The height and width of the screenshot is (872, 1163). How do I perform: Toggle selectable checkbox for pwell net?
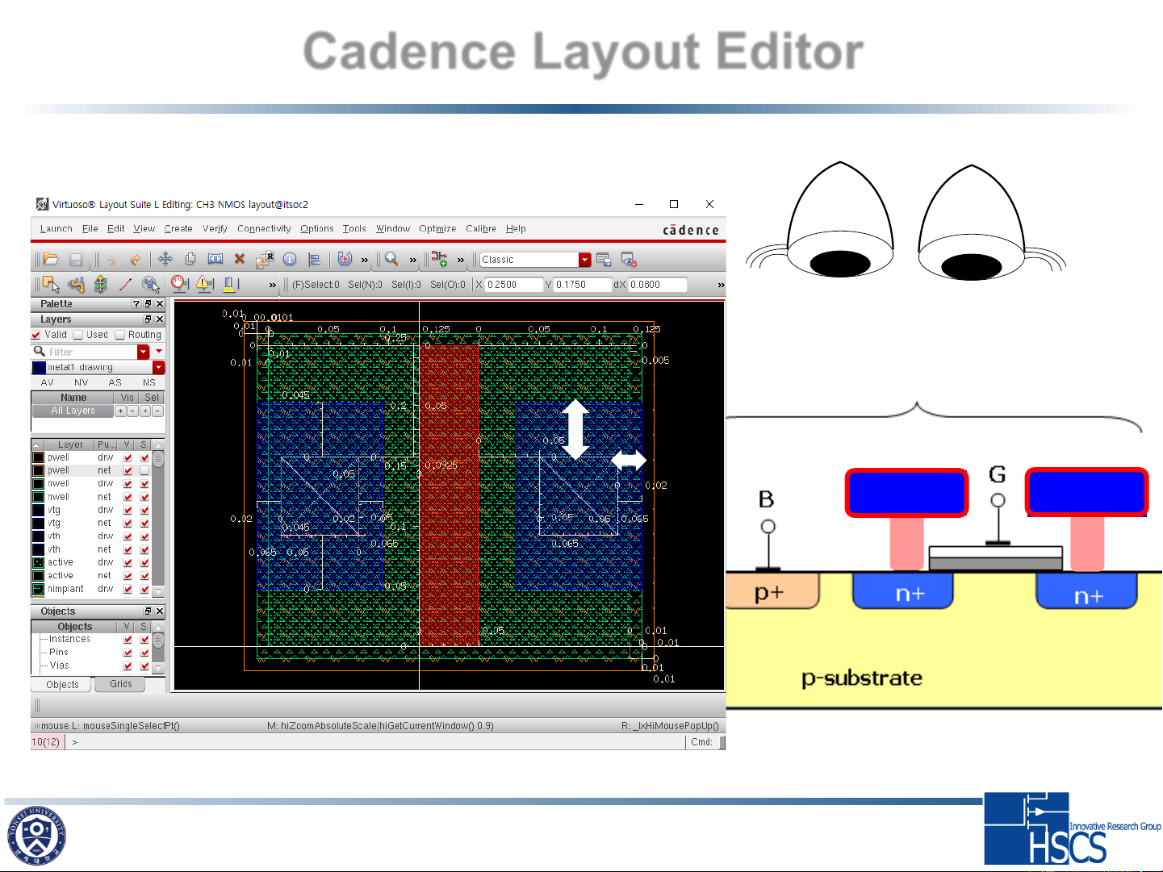coord(144,470)
